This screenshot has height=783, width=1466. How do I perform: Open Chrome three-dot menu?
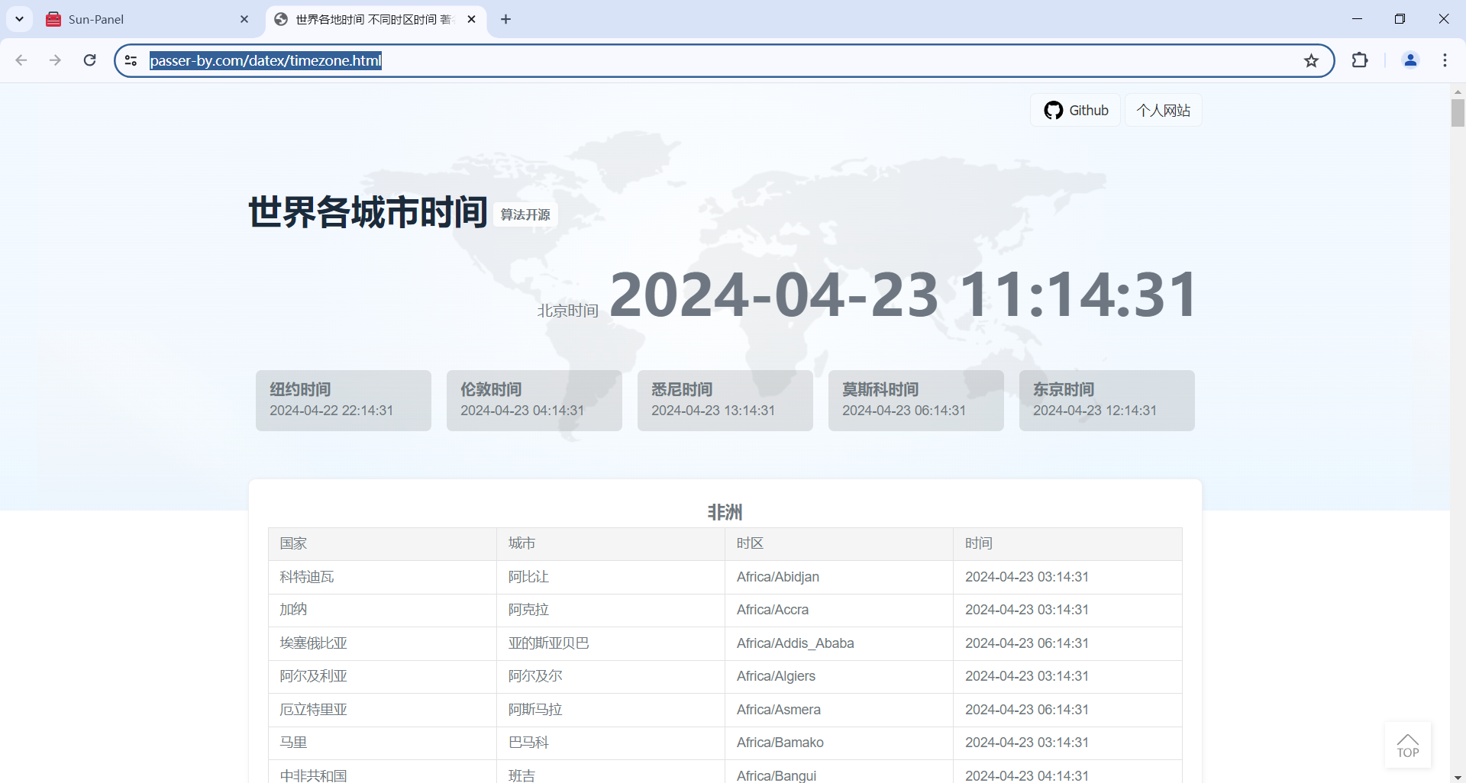[1445, 60]
